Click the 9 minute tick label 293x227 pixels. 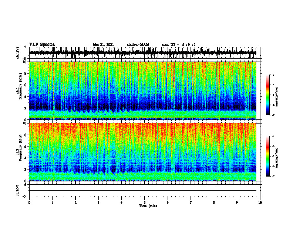coord(237,203)
